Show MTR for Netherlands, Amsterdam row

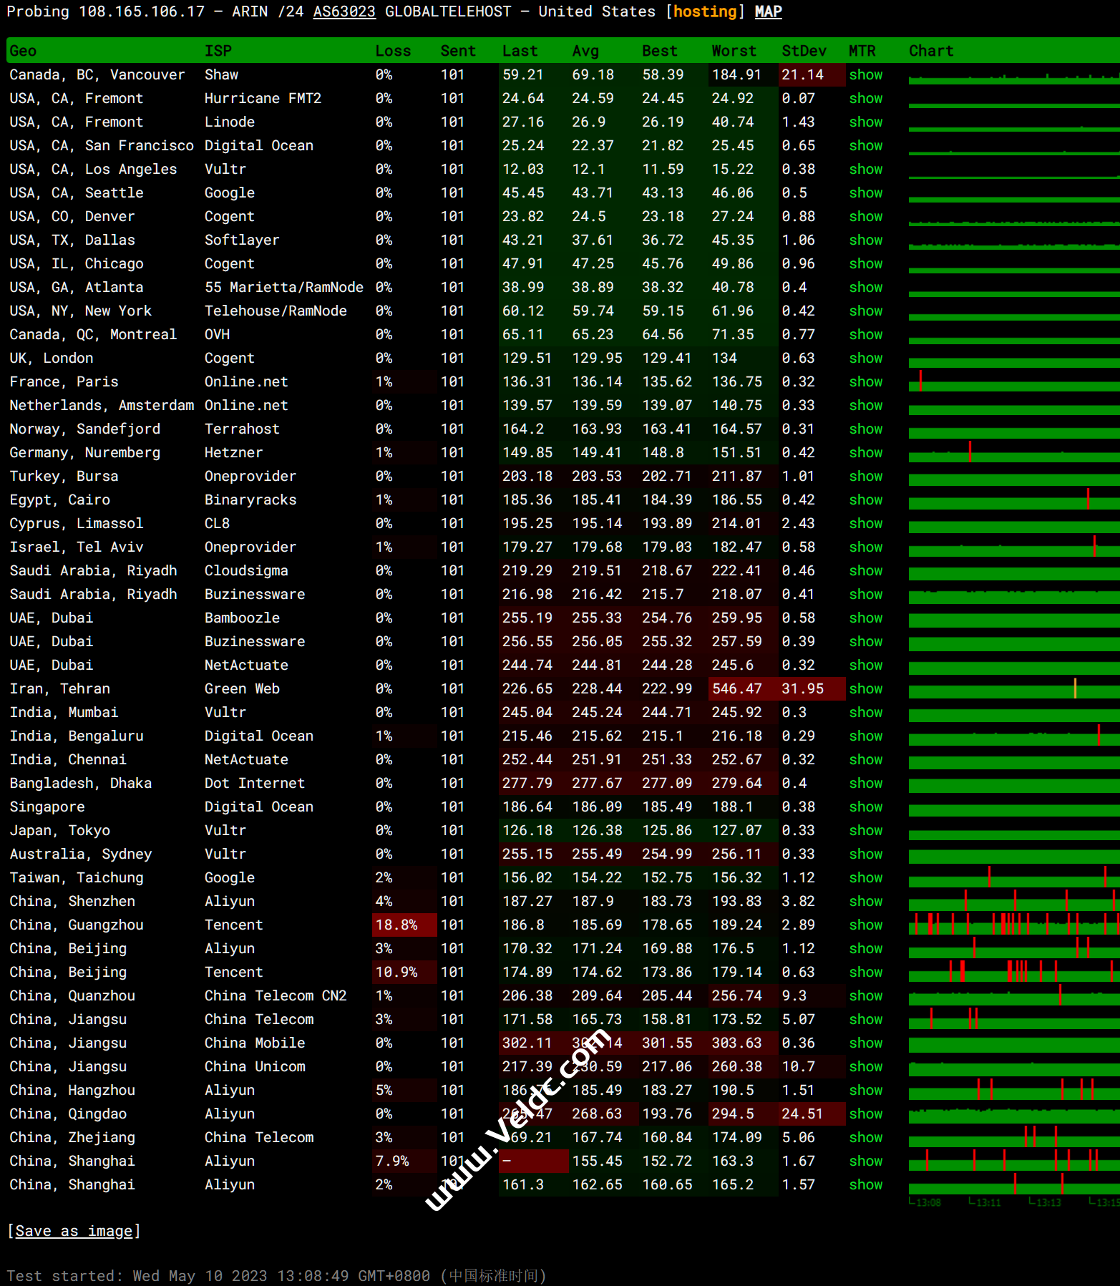coord(865,405)
